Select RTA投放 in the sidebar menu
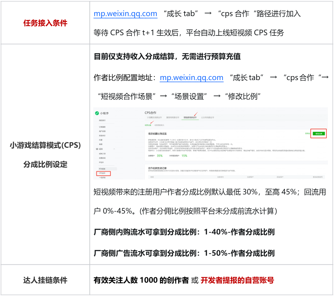 click(102, 169)
